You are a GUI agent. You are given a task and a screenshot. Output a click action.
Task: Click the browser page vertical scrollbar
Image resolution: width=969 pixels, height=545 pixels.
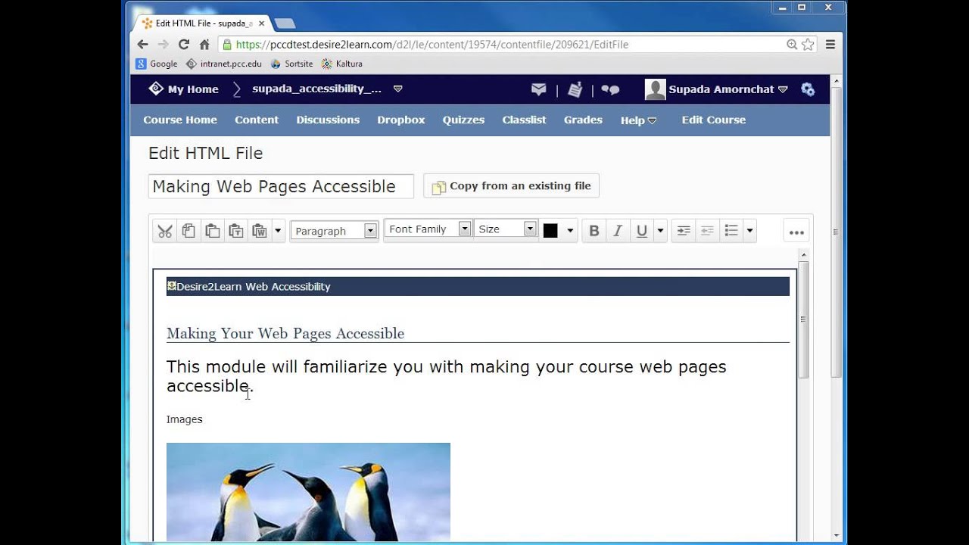coord(836,232)
